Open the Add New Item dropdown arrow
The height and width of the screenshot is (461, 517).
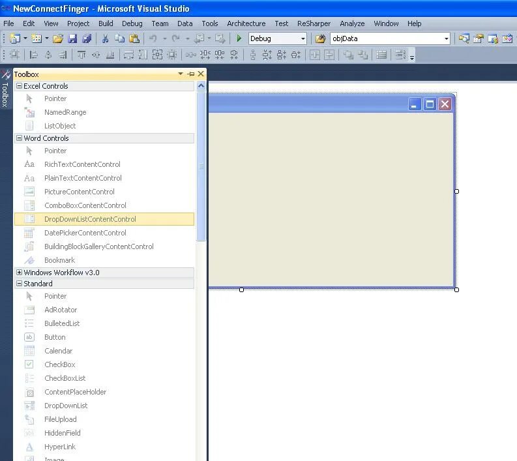pyautogui.click(x=47, y=38)
